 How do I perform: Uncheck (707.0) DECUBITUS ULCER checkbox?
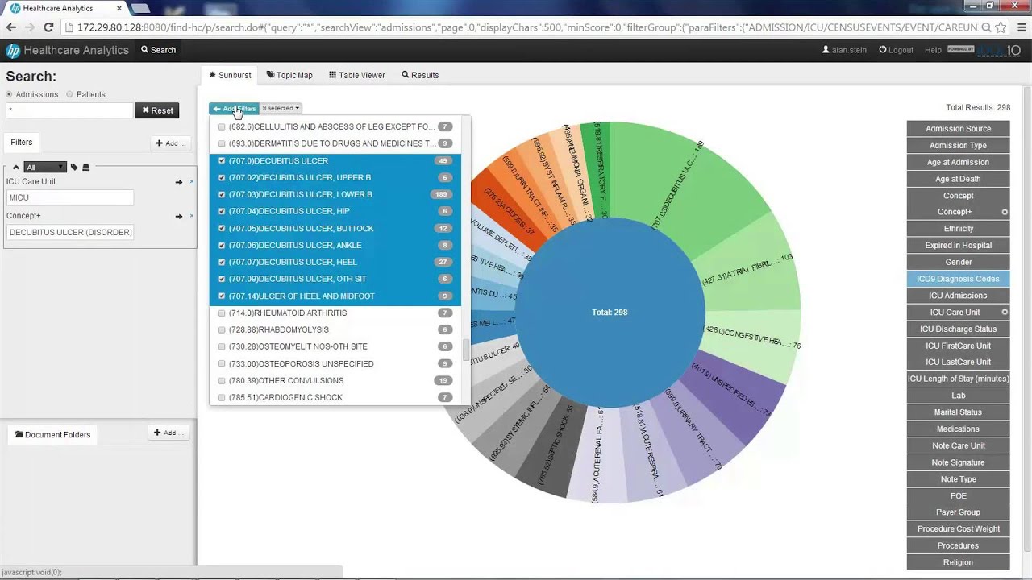[222, 160]
